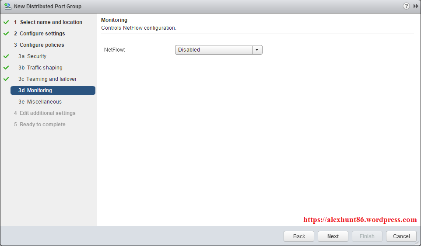Open step 3e Miscellaneous
Image resolution: width=421 pixels, height=246 pixels.
pyautogui.click(x=40, y=102)
